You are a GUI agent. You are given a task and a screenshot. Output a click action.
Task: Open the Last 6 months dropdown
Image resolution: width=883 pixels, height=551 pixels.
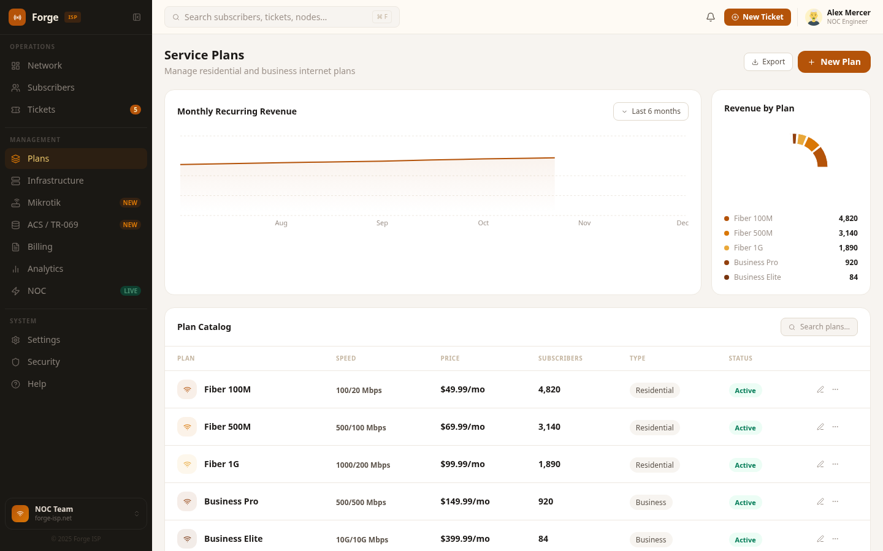(651, 111)
